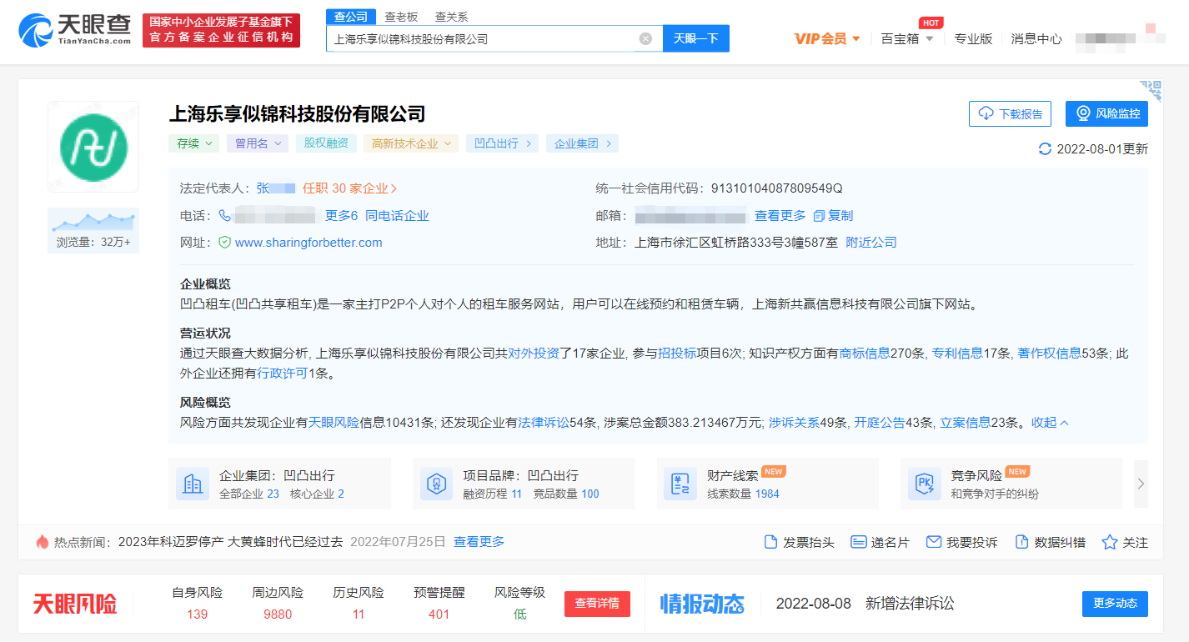Viewport: 1189px width, 642px height.
Task: Click the 企业集团 building icon
Action: point(193,484)
